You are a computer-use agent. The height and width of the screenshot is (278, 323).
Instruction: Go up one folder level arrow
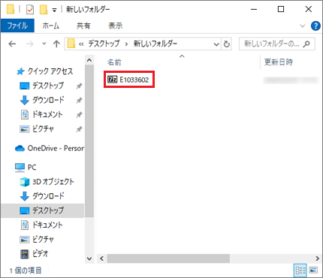point(56,44)
